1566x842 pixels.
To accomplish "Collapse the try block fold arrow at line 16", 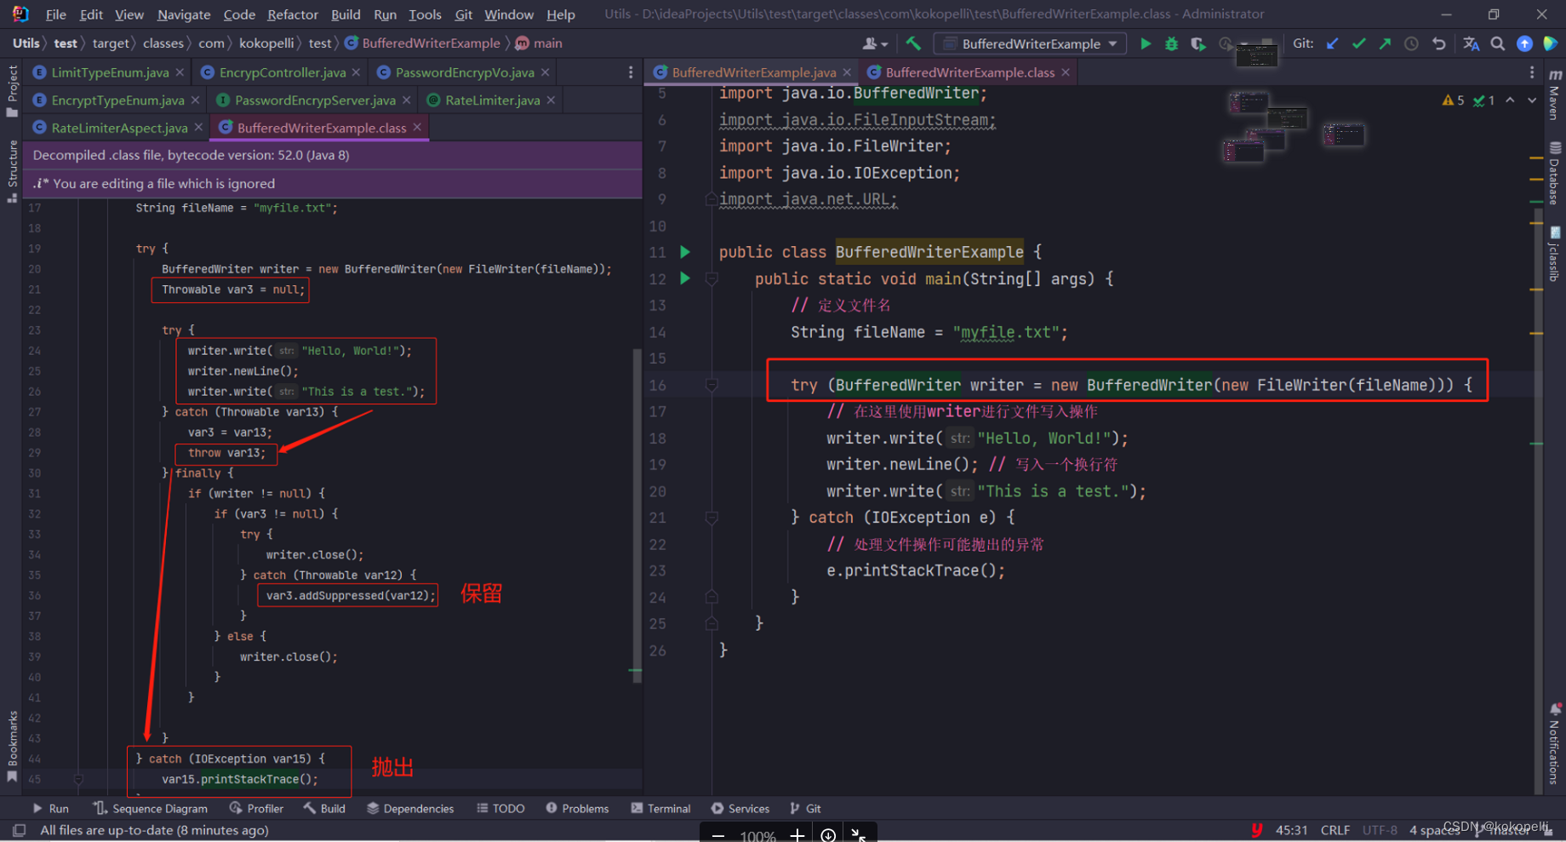I will (712, 385).
